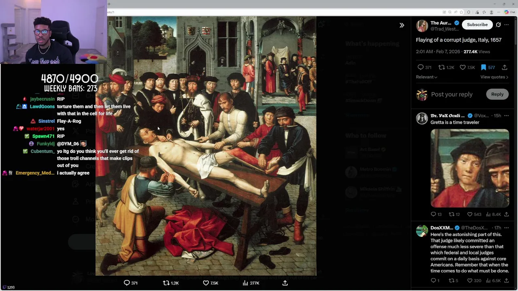Submit with the Reply button
Image resolution: width=518 pixels, height=291 pixels.
coord(497,94)
